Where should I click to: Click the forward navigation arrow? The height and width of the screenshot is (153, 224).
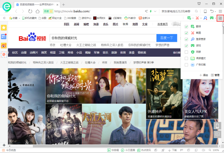pyautogui.click(x=23, y=11)
